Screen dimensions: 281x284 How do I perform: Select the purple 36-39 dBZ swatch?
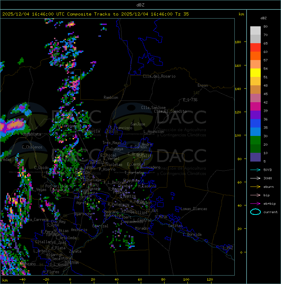pyautogui.click(x=255, y=115)
